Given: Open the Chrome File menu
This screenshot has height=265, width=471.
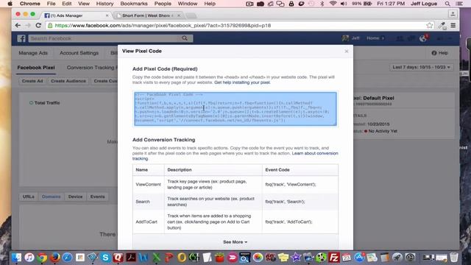Looking at the screenshot, I should [x=51, y=4].
